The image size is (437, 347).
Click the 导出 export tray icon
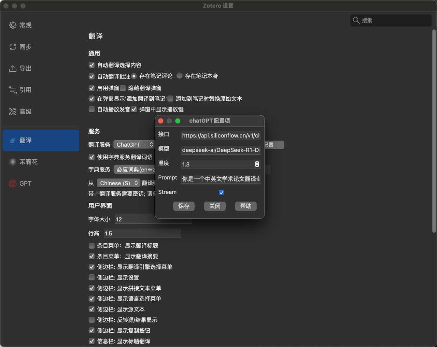click(x=13, y=69)
